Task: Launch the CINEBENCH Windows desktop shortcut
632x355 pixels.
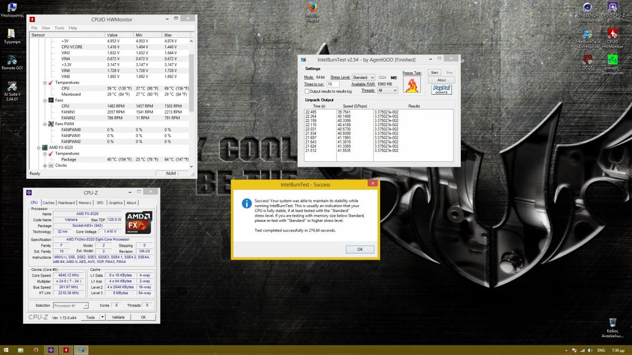Action: click(587, 12)
